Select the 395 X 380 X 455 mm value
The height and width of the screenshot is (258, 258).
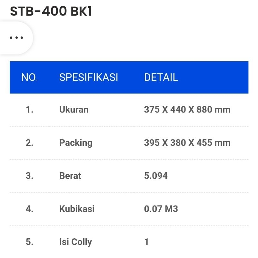[x=187, y=143]
